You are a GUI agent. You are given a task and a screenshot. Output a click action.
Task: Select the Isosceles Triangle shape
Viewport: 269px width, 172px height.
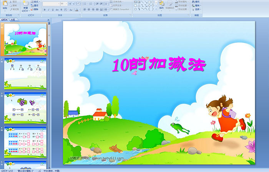pos(139,6)
